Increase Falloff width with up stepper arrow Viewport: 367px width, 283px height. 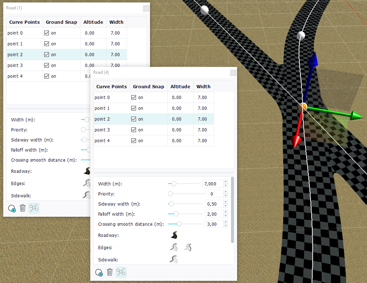pyautogui.click(x=226, y=212)
